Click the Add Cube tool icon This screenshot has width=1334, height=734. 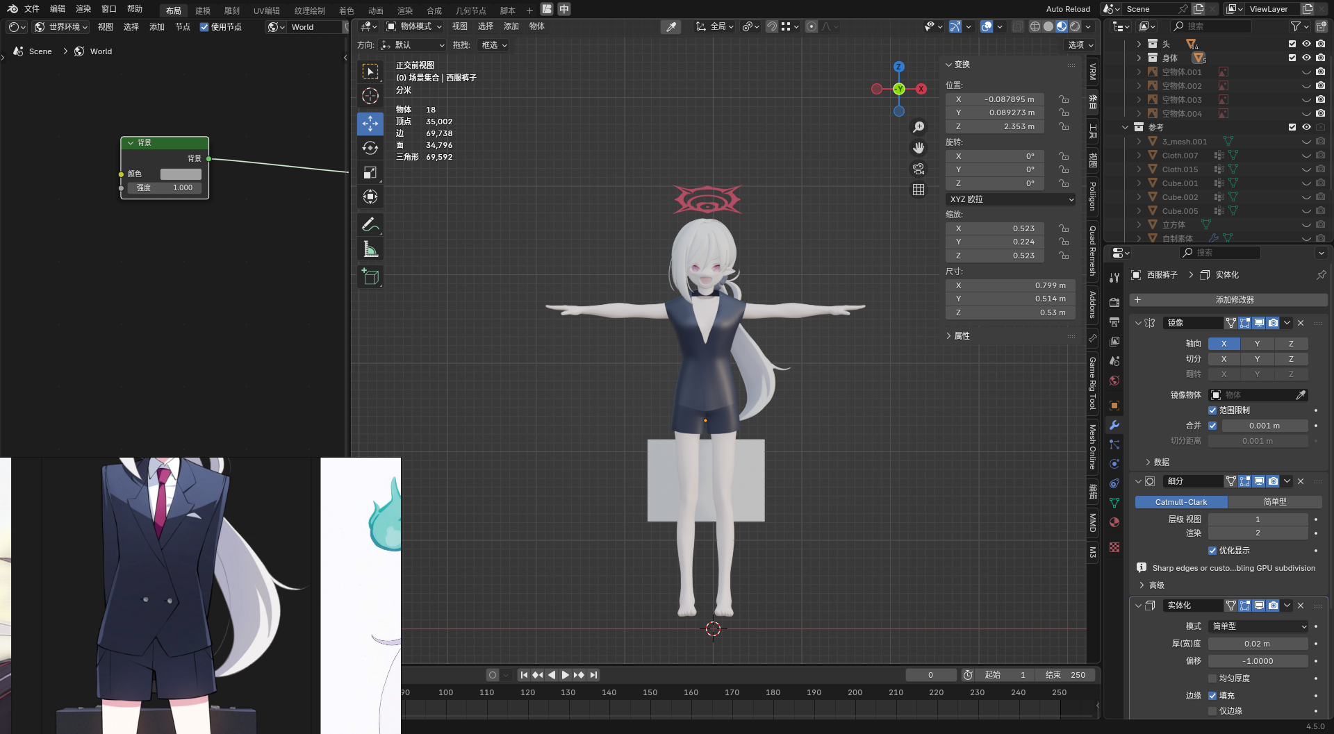[x=370, y=277]
